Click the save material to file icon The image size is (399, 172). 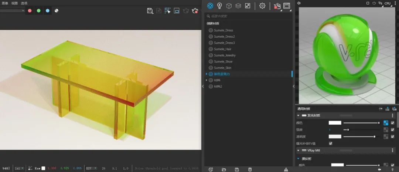point(237,169)
